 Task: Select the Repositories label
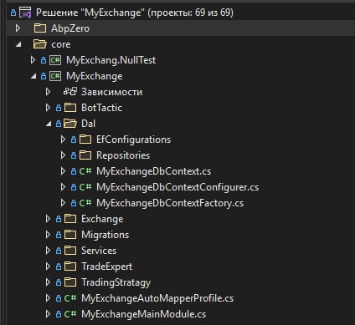[x=123, y=155]
